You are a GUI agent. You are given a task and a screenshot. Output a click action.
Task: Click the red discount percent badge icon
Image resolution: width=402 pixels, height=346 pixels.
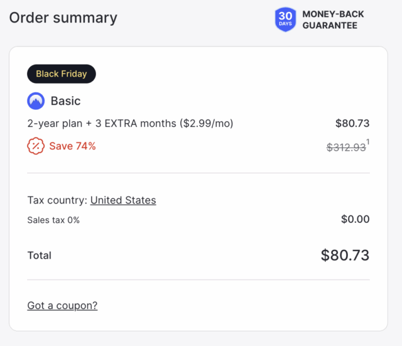point(36,146)
